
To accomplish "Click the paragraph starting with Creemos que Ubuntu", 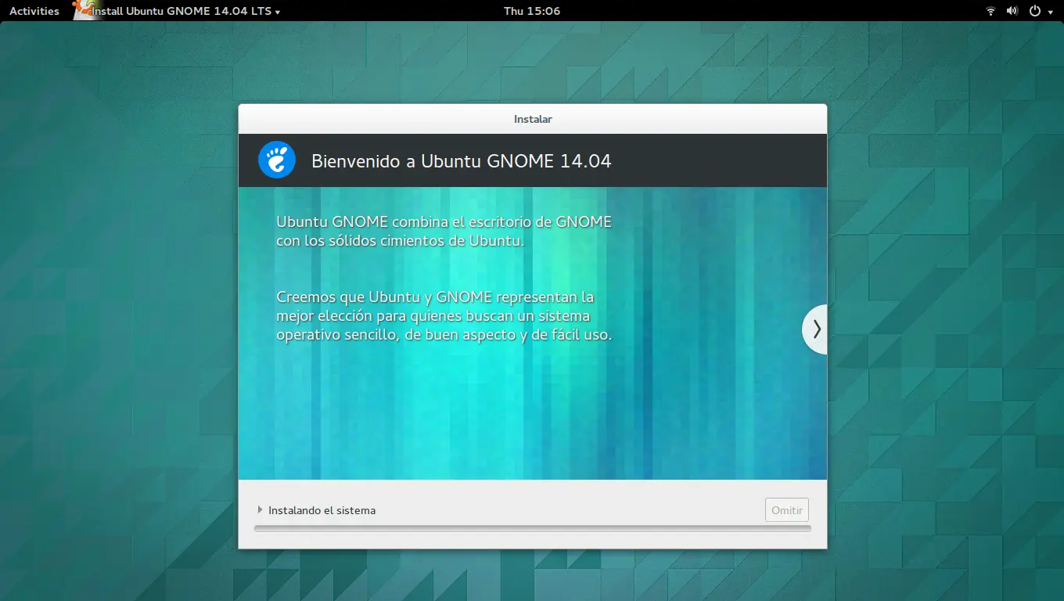I will pos(444,316).
